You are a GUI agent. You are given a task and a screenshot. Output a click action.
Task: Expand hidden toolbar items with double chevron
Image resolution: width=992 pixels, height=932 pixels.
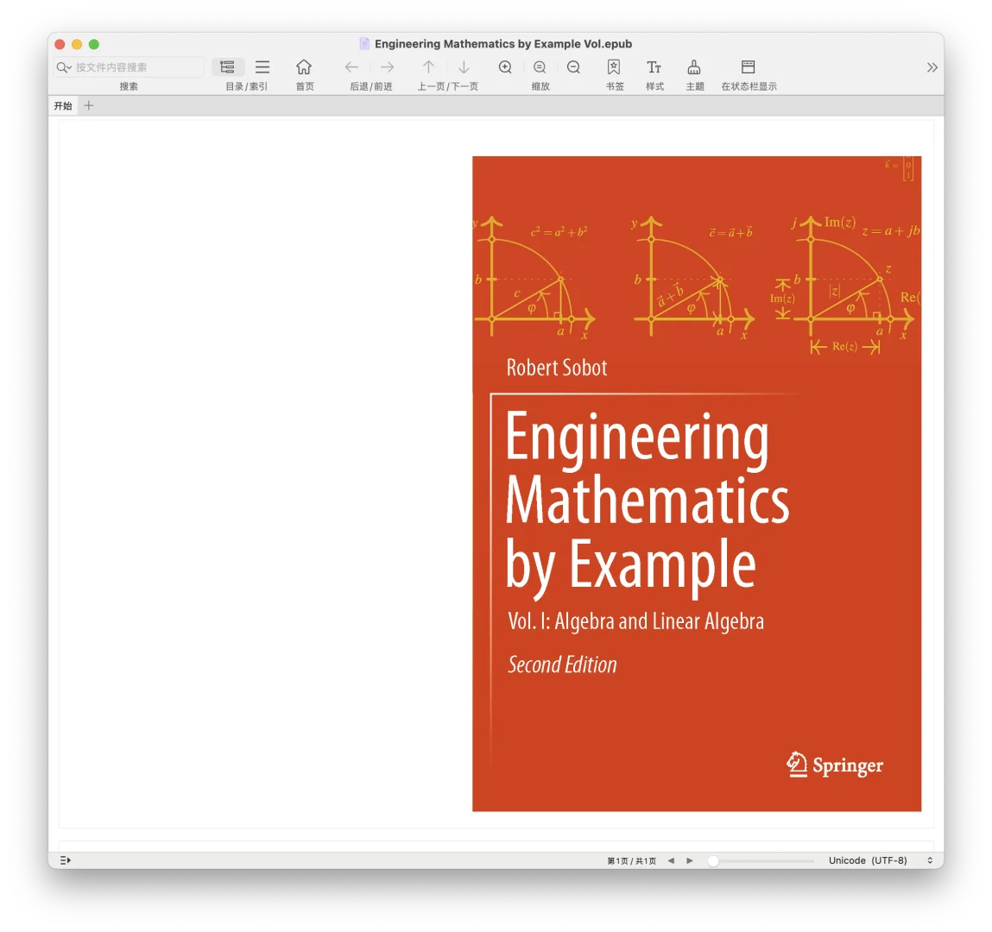(x=932, y=67)
